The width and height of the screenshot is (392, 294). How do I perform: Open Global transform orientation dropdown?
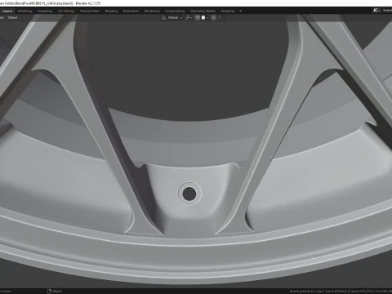(x=172, y=18)
